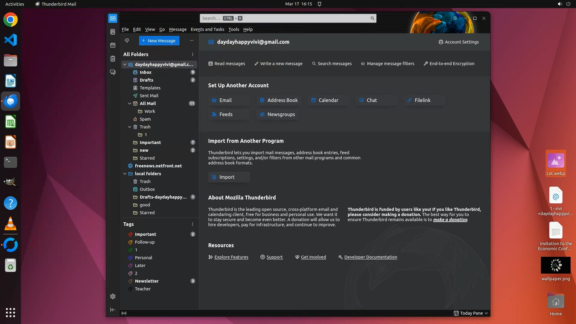Open the Tags section options menu
Image resolution: width=576 pixels, height=324 pixels.
click(x=193, y=224)
